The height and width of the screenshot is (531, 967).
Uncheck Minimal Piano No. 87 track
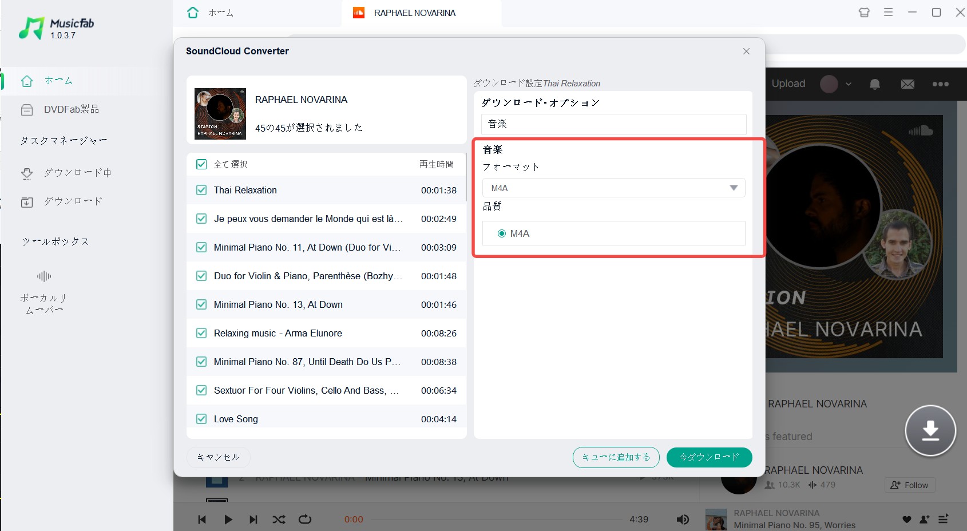click(x=201, y=362)
